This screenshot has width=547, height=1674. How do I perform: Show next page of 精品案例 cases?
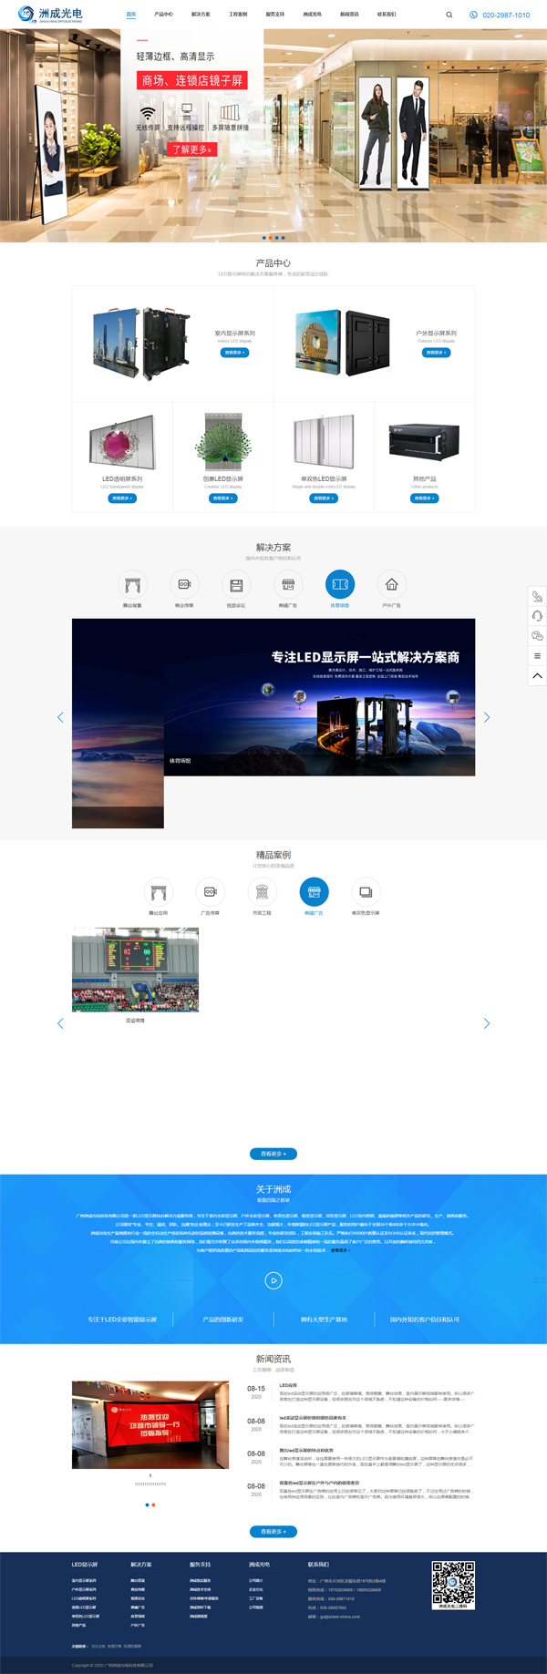486,1023
